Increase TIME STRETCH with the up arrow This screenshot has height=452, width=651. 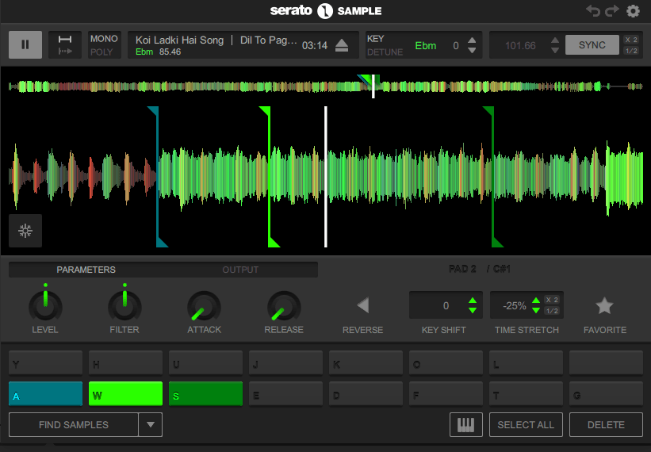click(x=536, y=301)
